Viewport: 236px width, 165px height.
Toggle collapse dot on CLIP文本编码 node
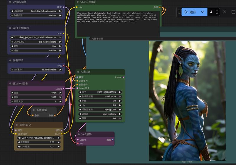[77, 2]
